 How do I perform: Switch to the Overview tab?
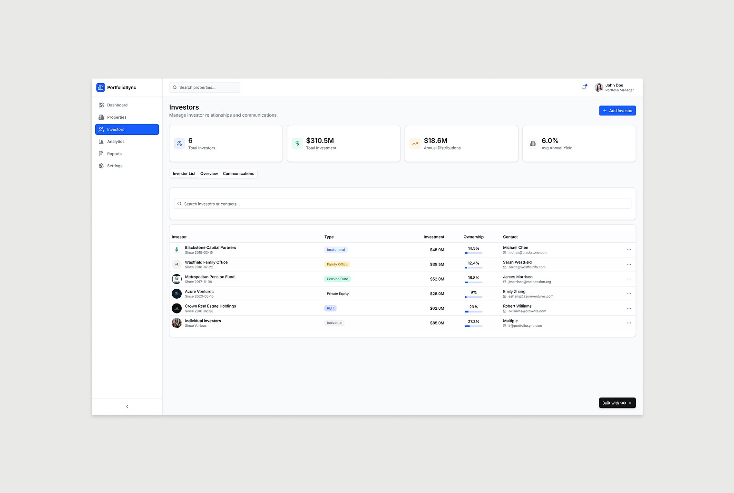click(x=209, y=174)
